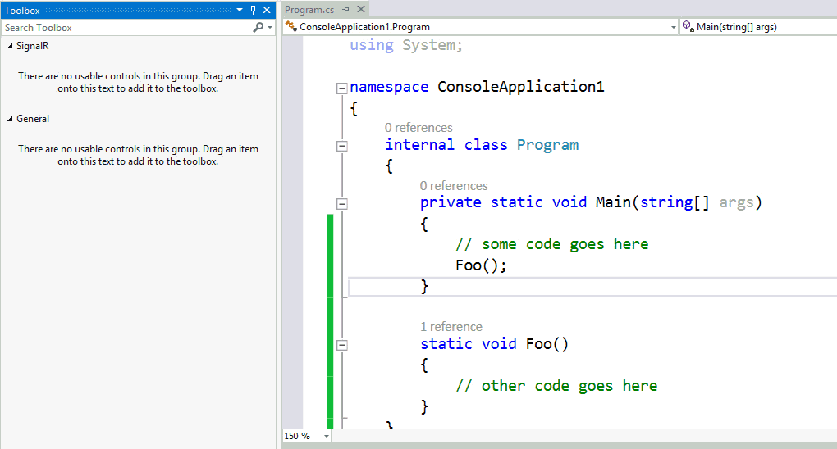The image size is (837, 449).
Task: Click the class icon beside ConsoleApplication1.Program
Action: tap(290, 27)
